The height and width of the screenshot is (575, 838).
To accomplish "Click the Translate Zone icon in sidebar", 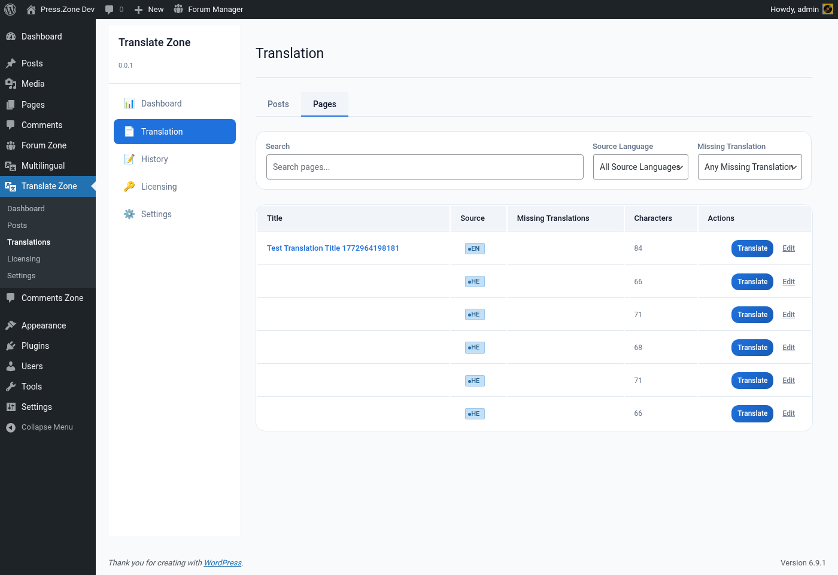I will tap(11, 186).
